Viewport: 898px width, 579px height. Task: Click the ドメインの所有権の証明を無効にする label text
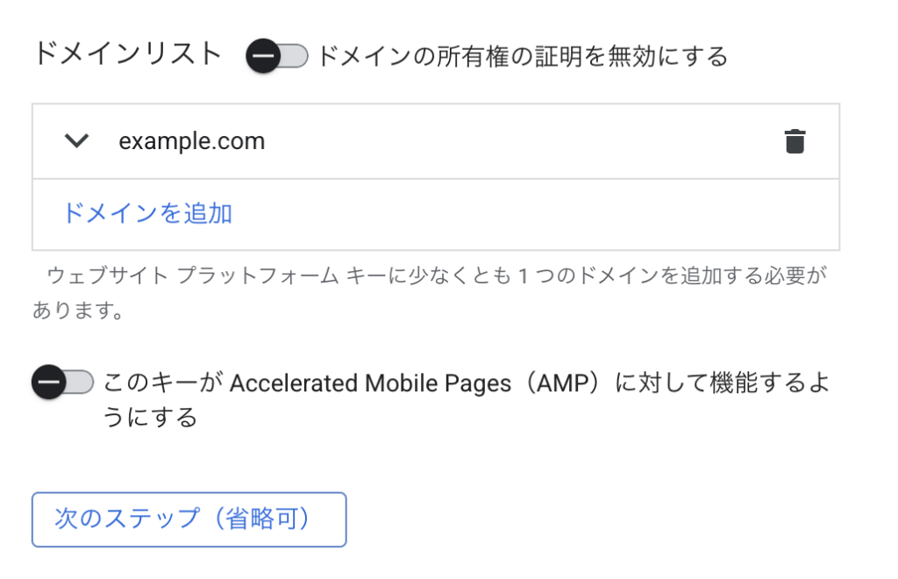(x=522, y=57)
